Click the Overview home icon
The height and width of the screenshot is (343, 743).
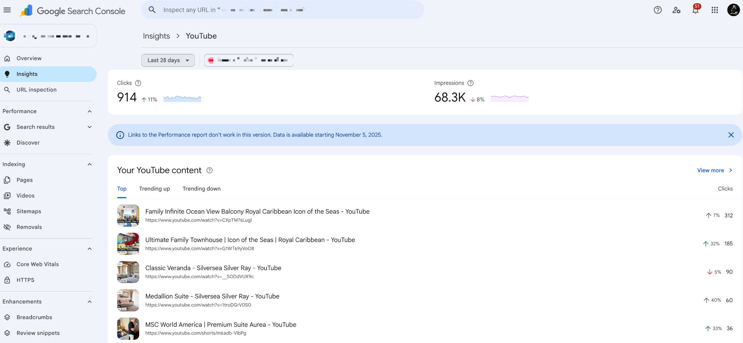tap(7, 58)
